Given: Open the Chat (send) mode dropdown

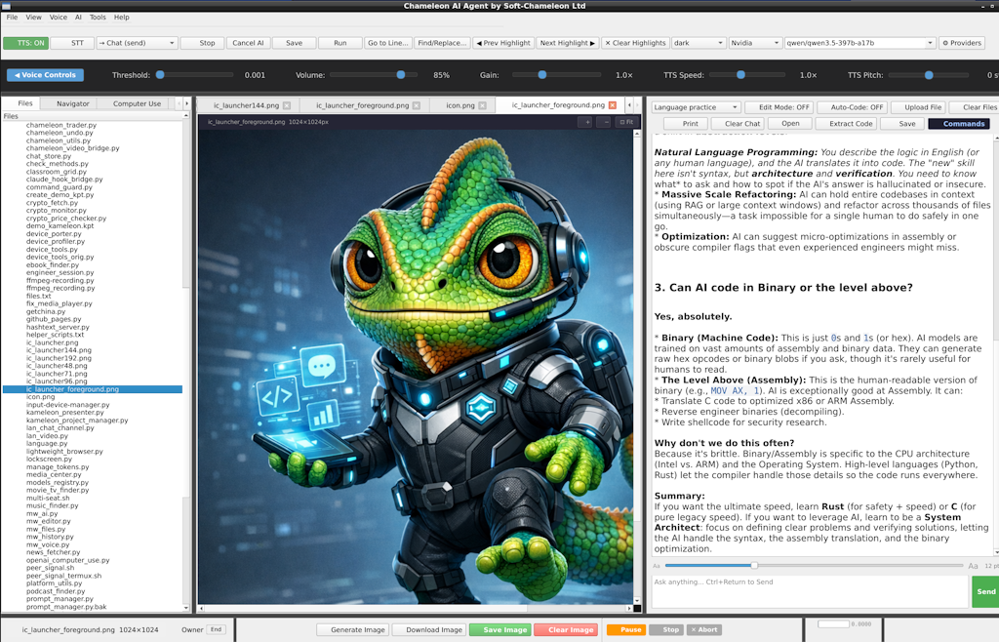Looking at the screenshot, I should pyautogui.click(x=137, y=43).
